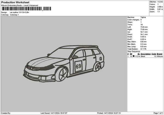
Task: Click the Last Saved timestamp in footer
Action: (x=54, y=113)
